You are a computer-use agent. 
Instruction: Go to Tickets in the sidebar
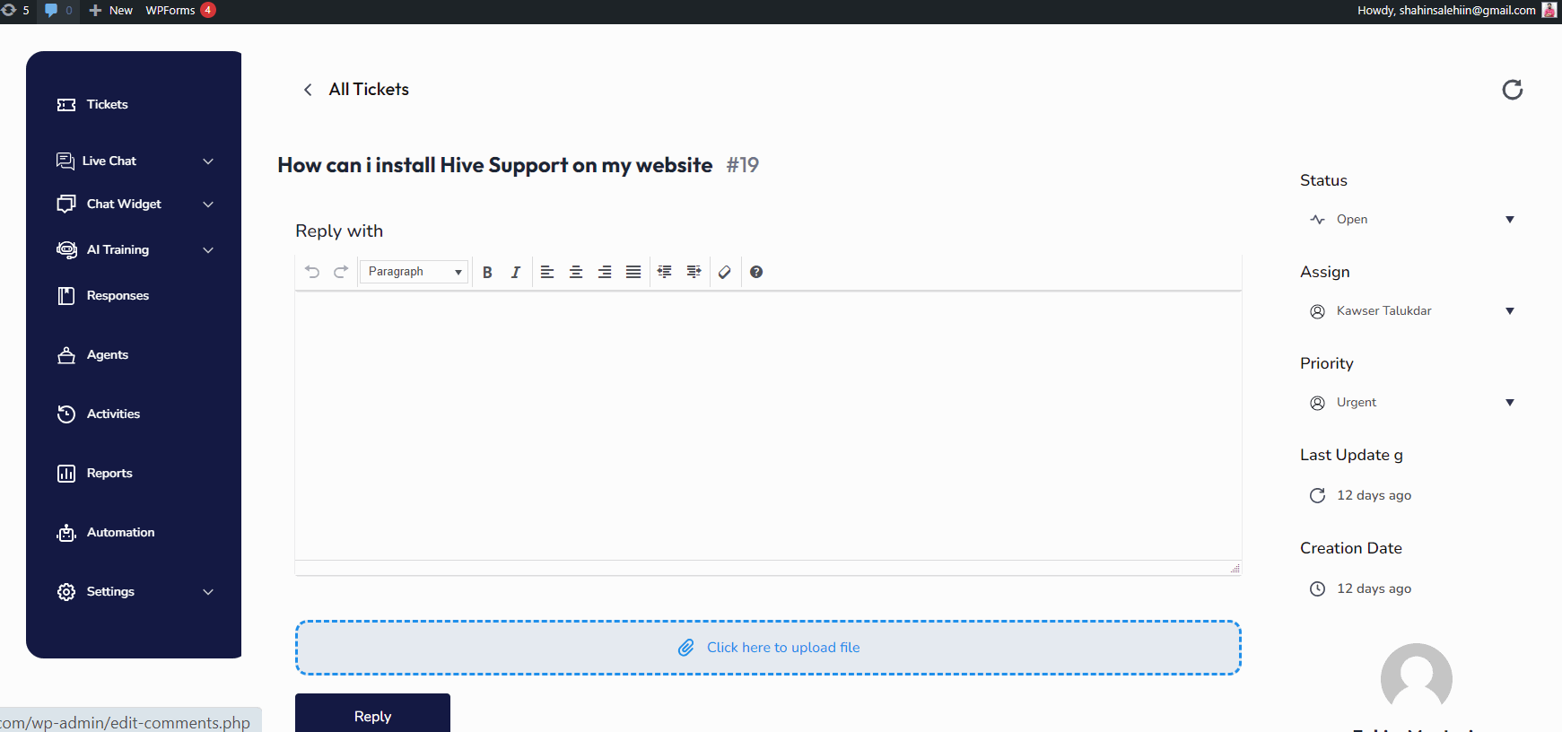click(92, 104)
